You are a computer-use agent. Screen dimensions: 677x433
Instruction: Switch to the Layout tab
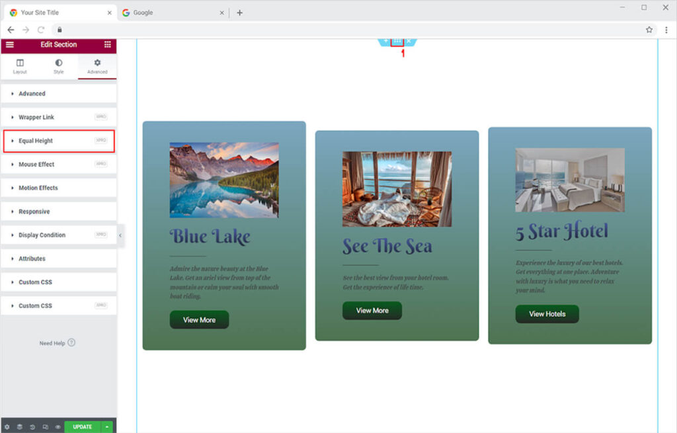(x=20, y=66)
